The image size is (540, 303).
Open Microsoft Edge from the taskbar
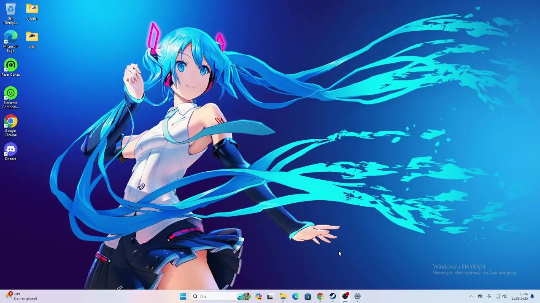[296, 296]
